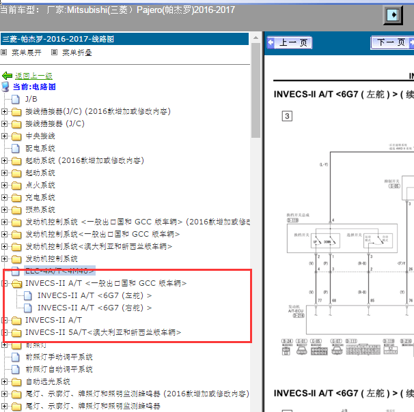The width and height of the screenshot is (414, 412).
Task: Click page icon beside 6G7 (右舵)
Action: (28, 308)
